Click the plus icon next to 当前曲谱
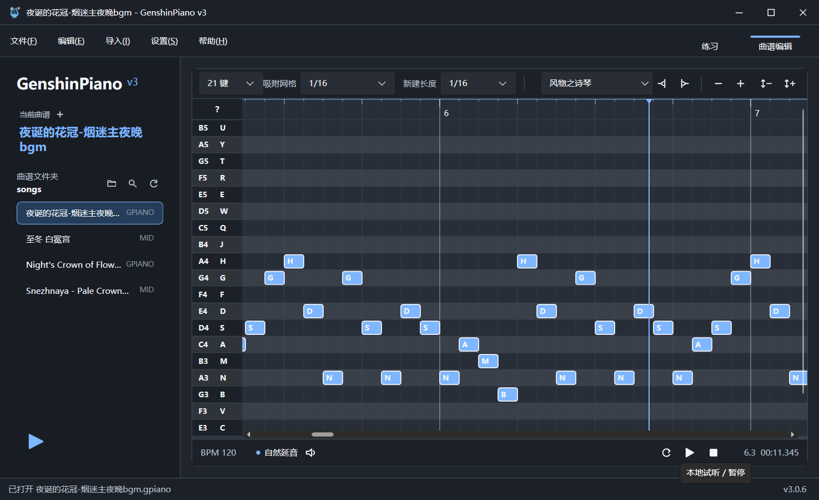Screen dimensions: 819x500 pyautogui.click(x=60, y=114)
